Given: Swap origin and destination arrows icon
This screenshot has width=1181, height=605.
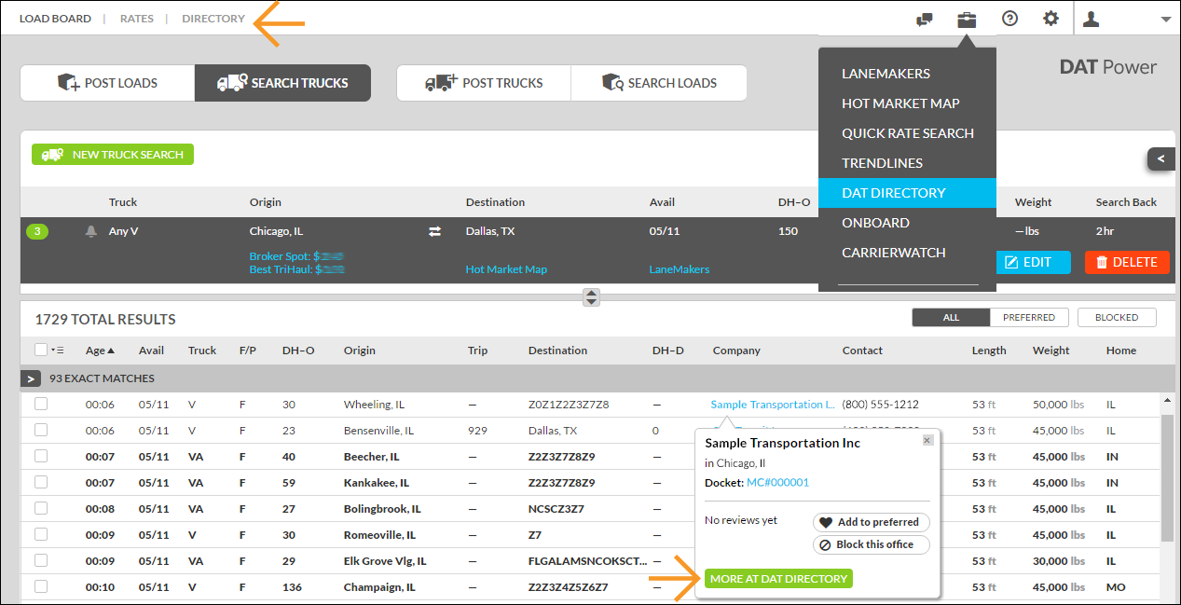Looking at the screenshot, I should 434,232.
